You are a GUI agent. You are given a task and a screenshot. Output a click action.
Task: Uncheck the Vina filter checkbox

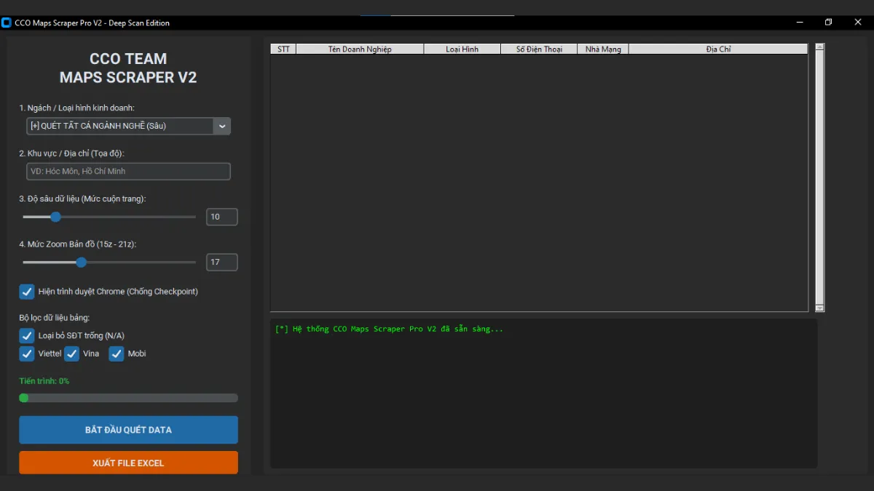pyautogui.click(x=72, y=354)
